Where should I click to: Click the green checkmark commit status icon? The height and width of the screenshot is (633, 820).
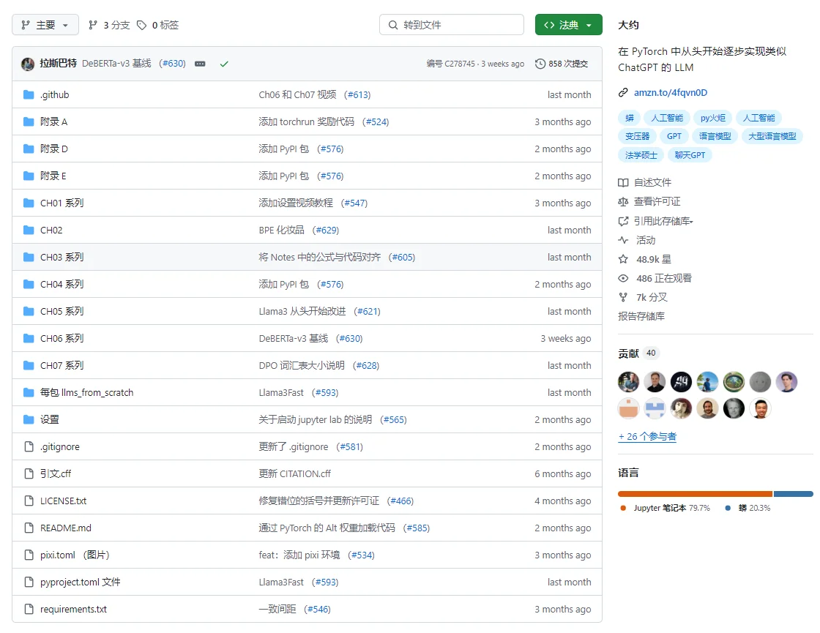(x=224, y=64)
